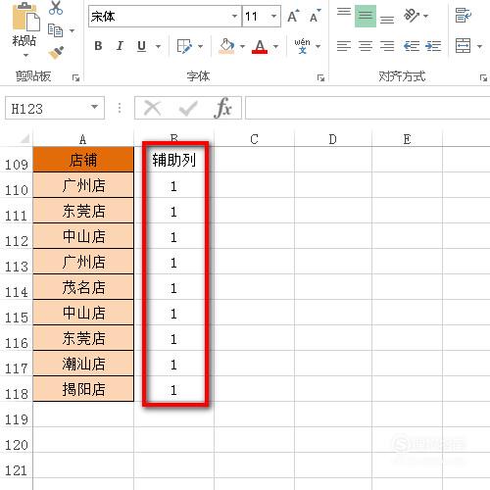
Task: Toggle the highlighted Middle Align button
Action: [x=366, y=16]
